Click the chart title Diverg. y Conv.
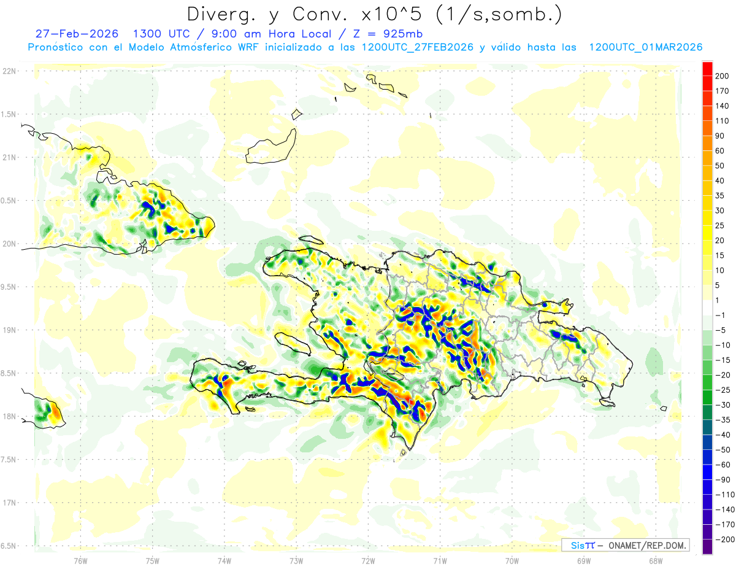 (x=374, y=14)
